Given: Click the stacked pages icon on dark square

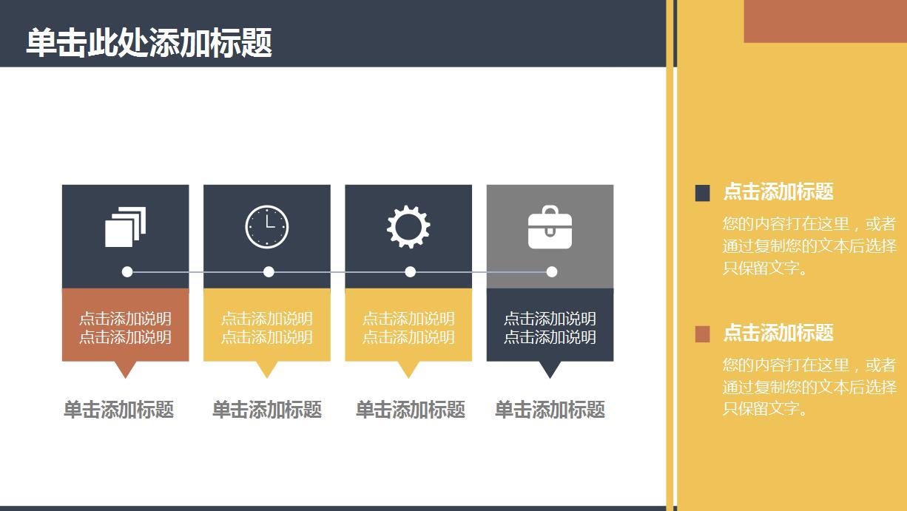Looking at the screenshot, I should 126,227.
